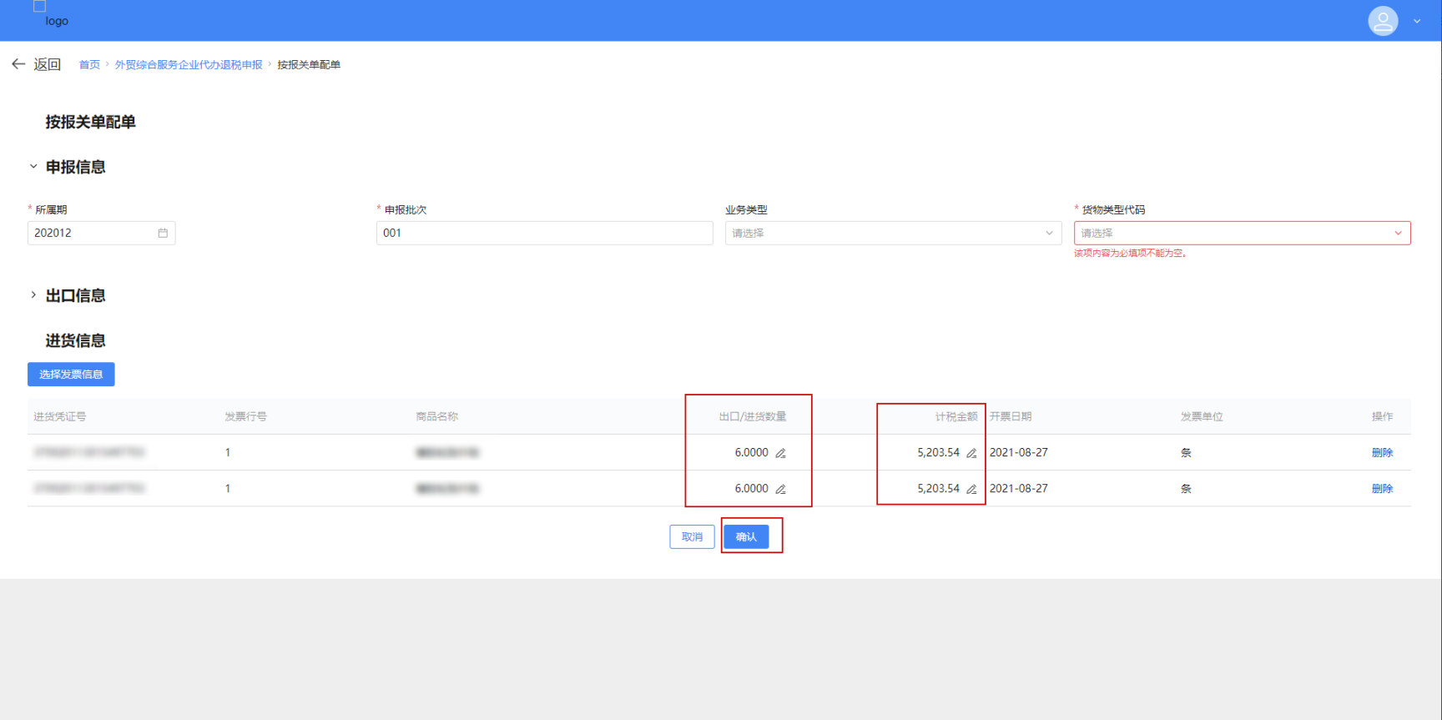The image size is (1442, 720).
Task: Click the logo in top-left header
Action: click(x=52, y=17)
